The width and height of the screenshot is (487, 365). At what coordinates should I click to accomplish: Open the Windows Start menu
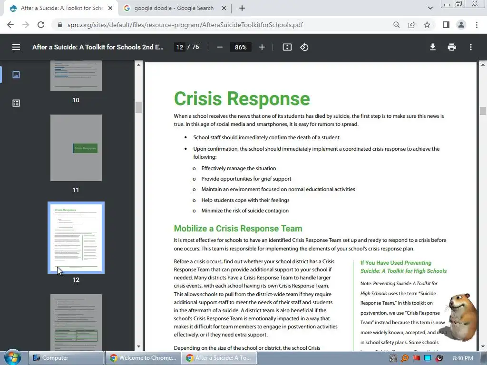(12, 357)
